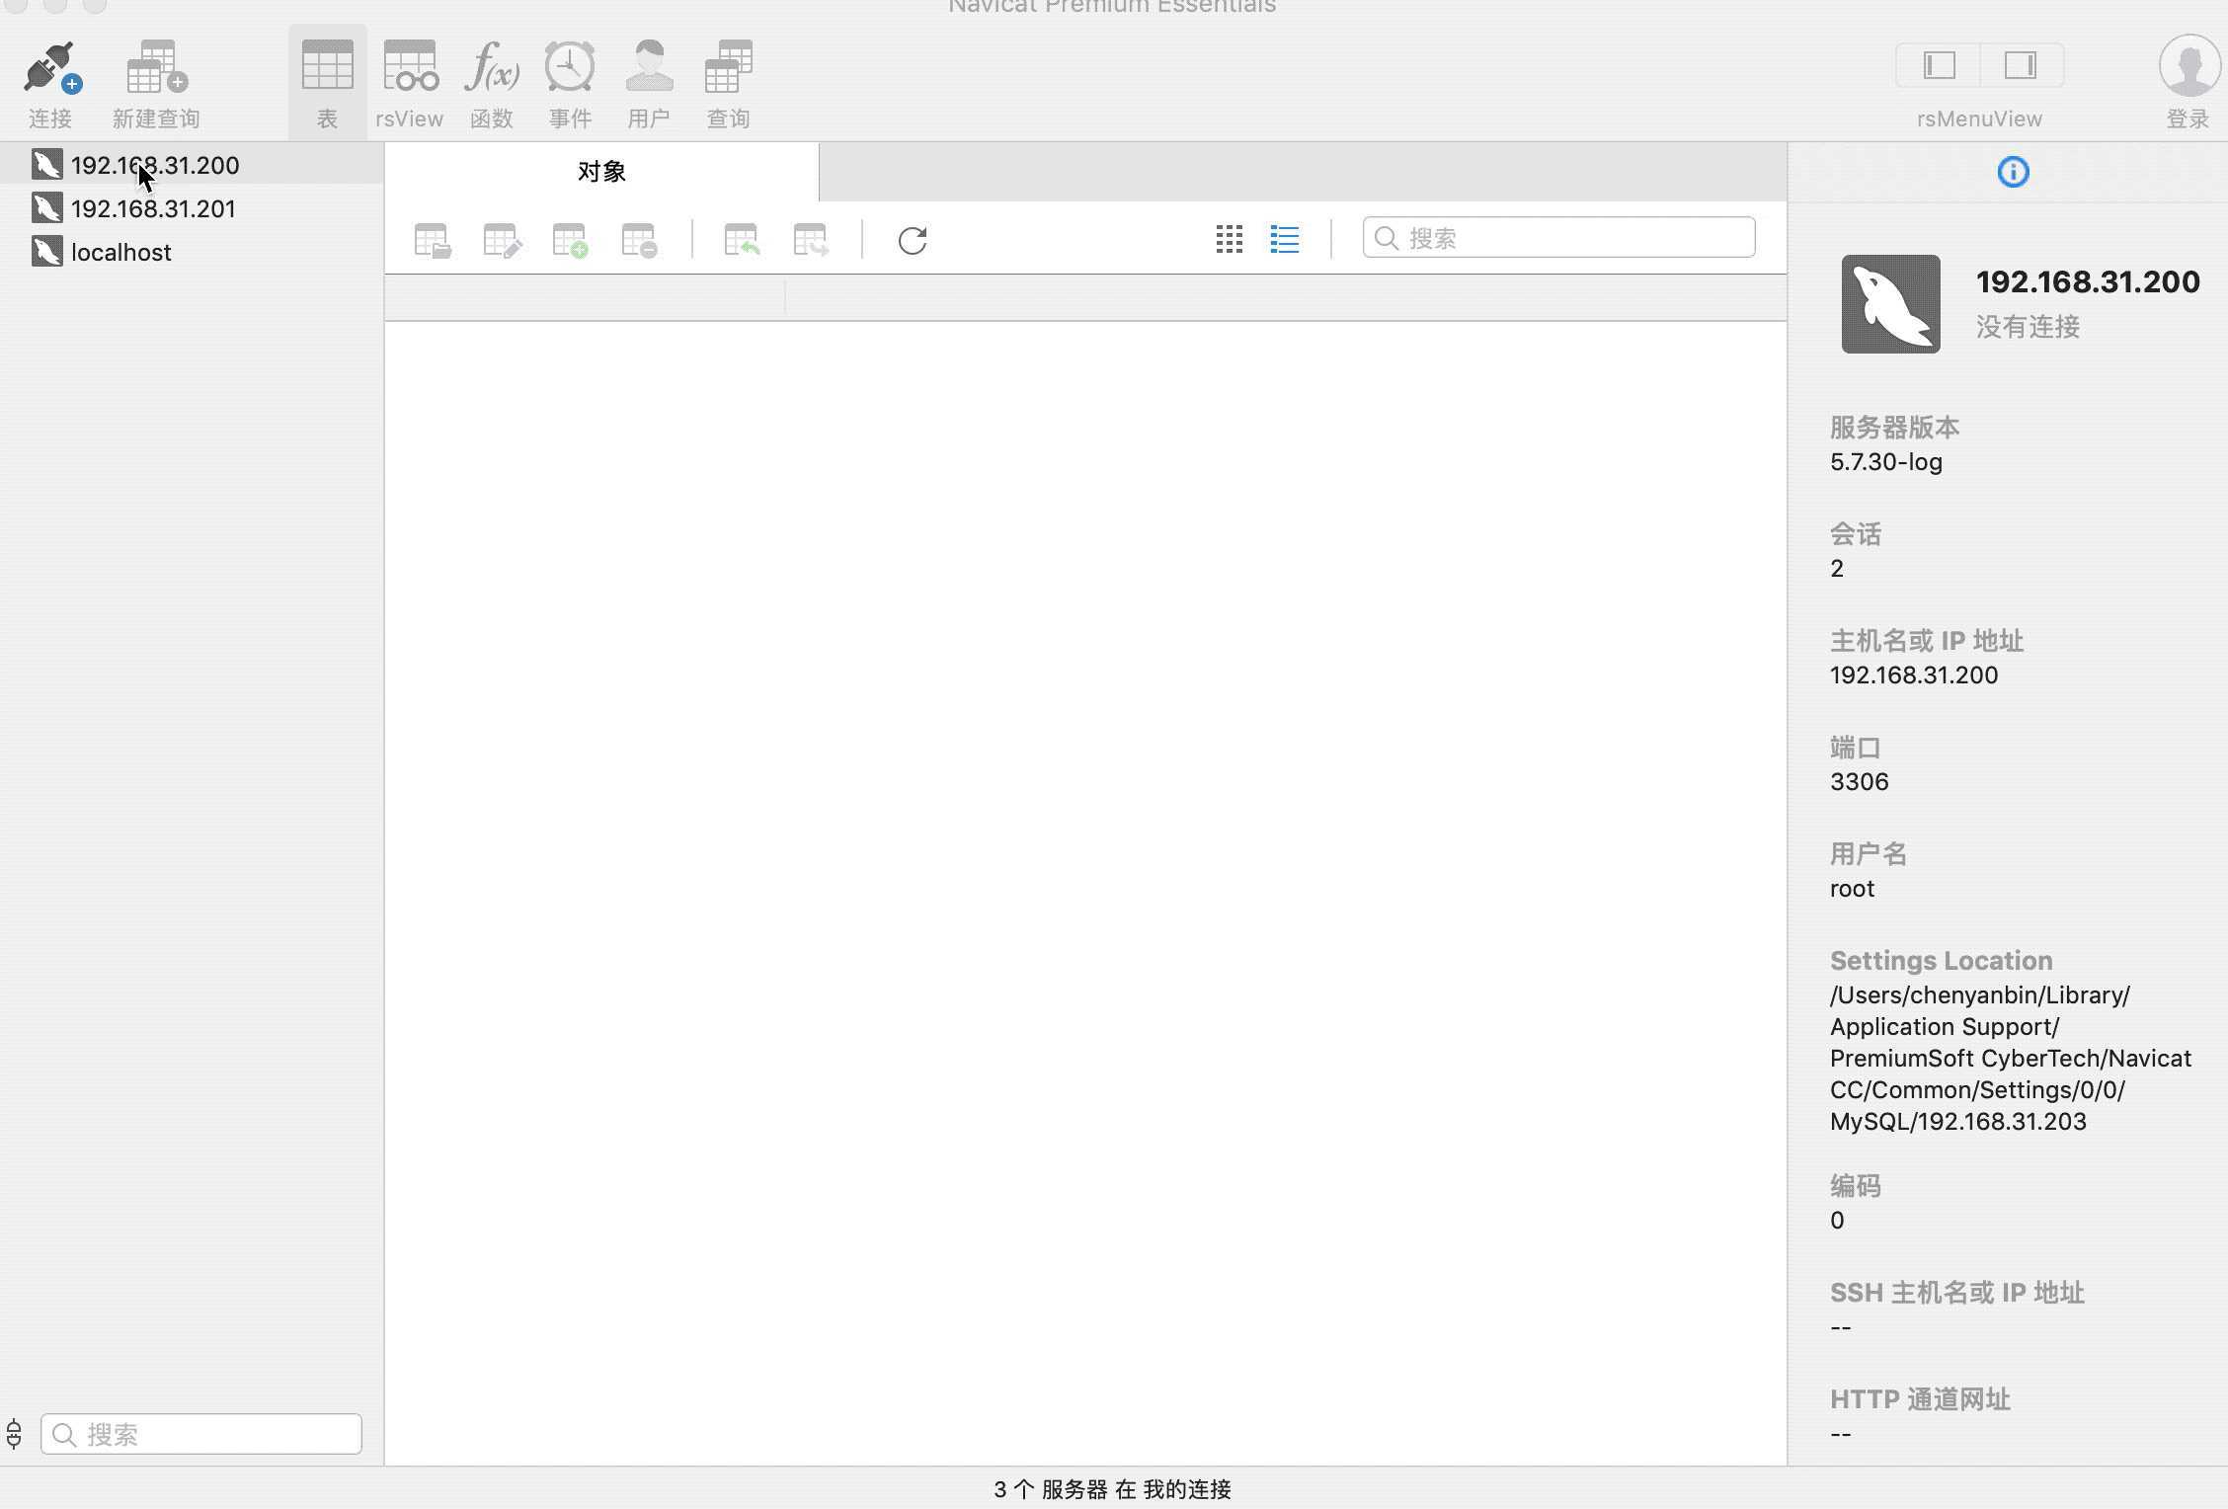This screenshot has height=1509, width=2228.
Task: Click the sidebar bottom search field
Action: point(201,1434)
